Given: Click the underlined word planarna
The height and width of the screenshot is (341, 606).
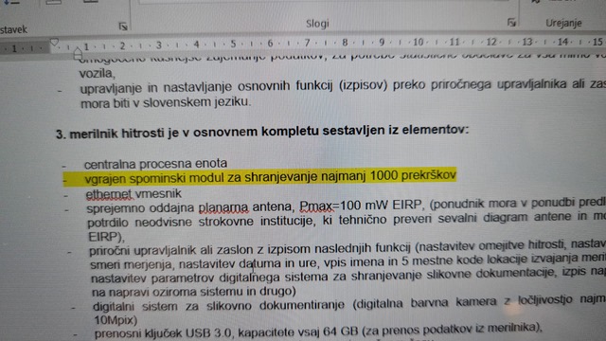Looking at the screenshot, I should tap(223, 207).
